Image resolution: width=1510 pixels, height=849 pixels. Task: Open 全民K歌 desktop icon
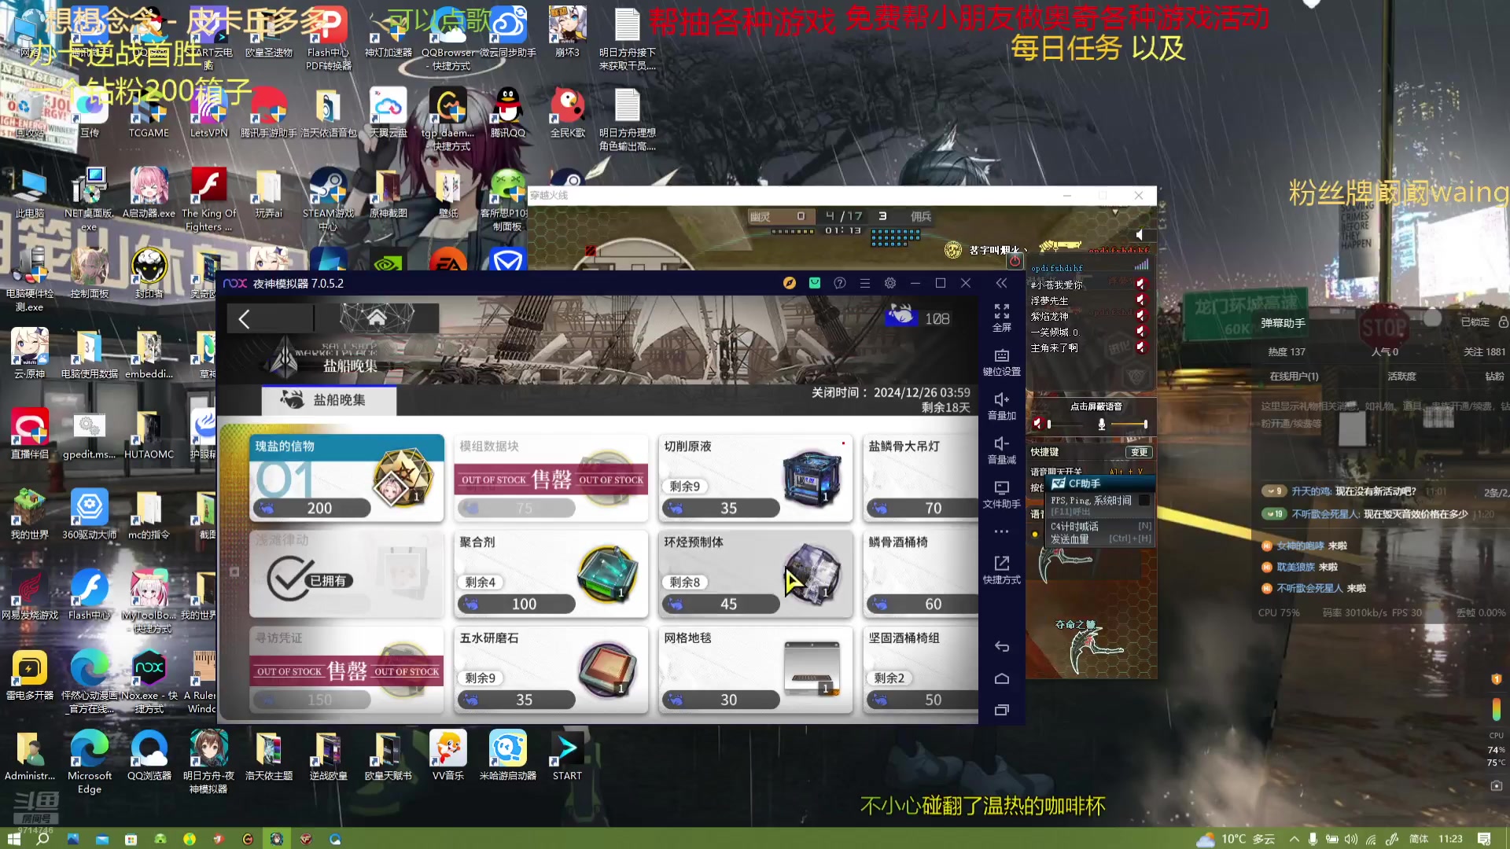pyautogui.click(x=567, y=113)
